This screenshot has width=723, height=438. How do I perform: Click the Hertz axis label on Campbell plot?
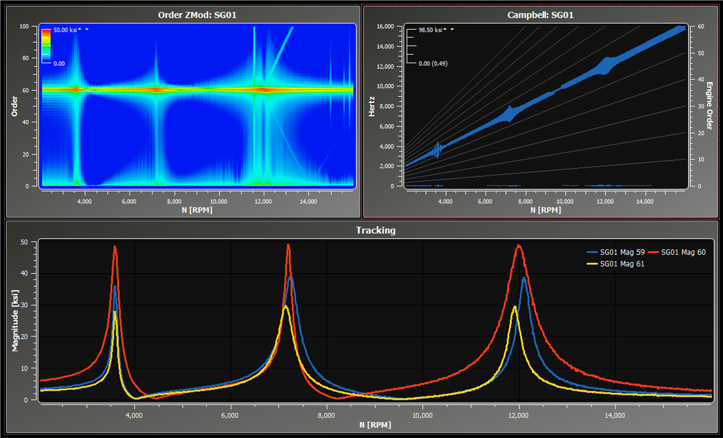tap(371, 106)
